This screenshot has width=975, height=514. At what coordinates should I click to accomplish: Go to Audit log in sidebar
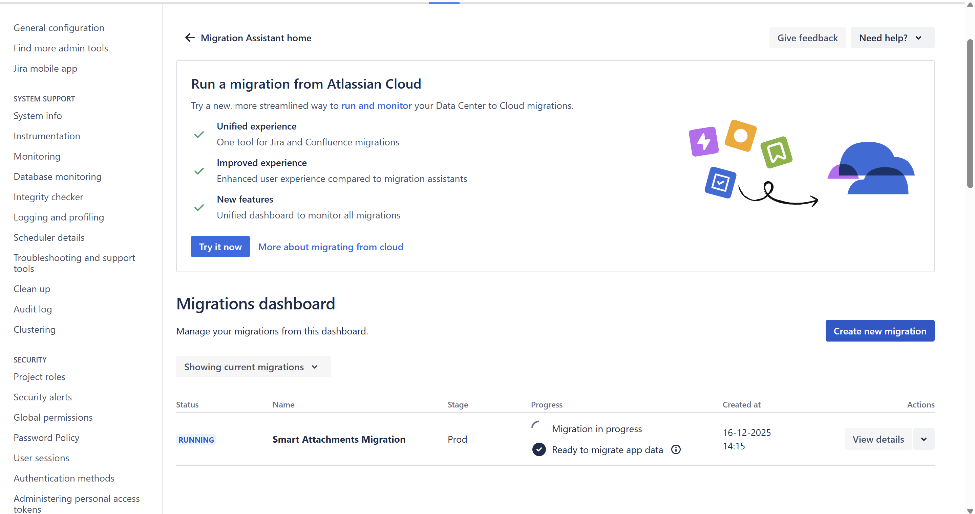(x=33, y=309)
